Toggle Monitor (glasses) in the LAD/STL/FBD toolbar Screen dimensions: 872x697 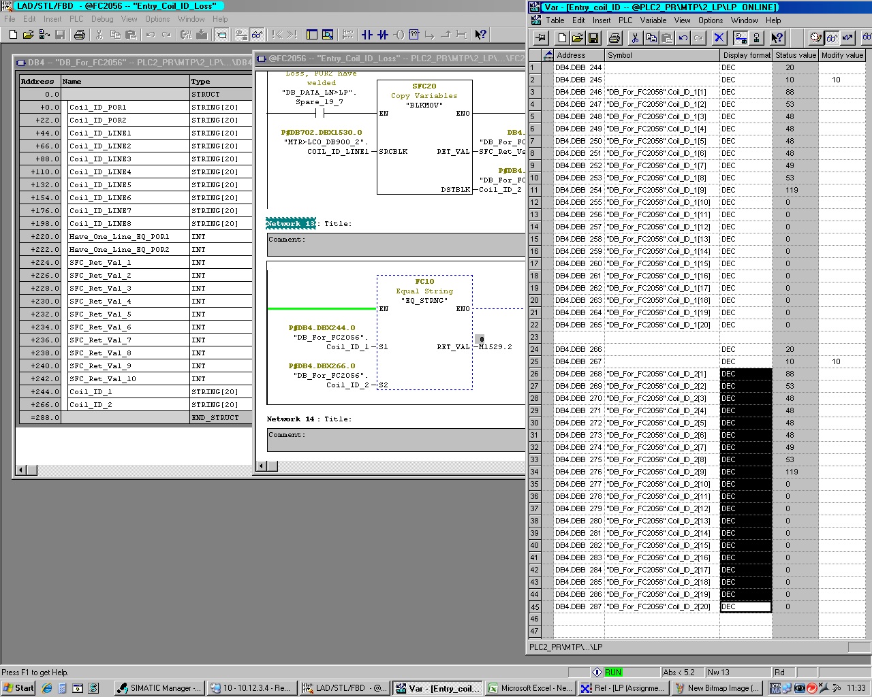click(258, 35)
